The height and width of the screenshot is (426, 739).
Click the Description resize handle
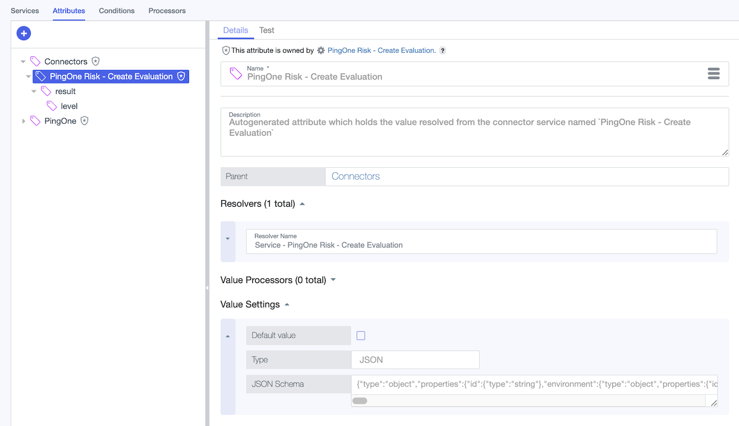coord(725,152)
